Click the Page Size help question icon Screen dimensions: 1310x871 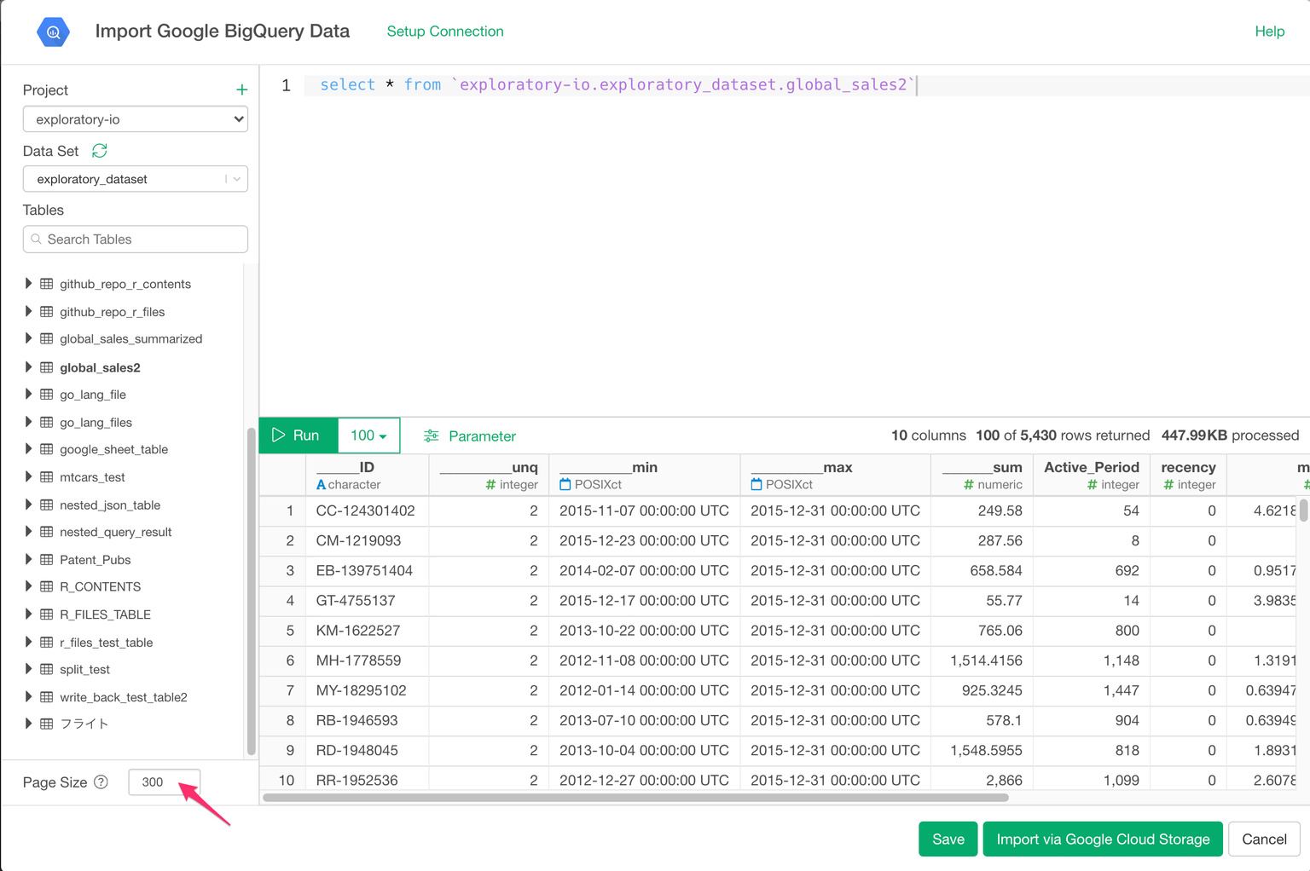[x=101, y=782]
